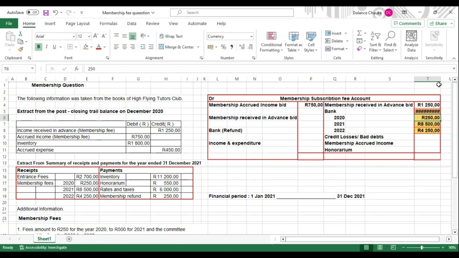Image resolution: width=459 pixels, height=258 pixels.
Task: Click the Insert Function fx icon
Action: [x=76, y=69]
